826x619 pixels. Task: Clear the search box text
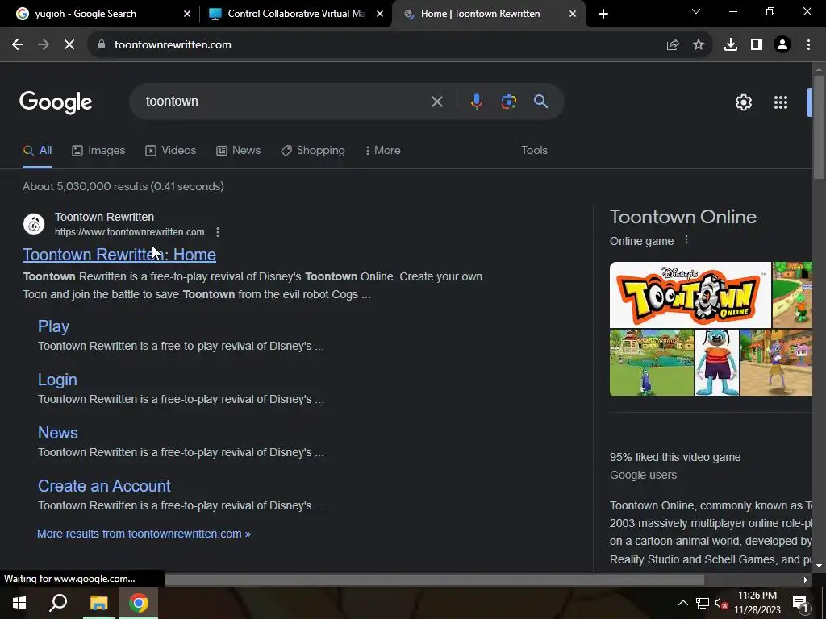click(436, 102)
